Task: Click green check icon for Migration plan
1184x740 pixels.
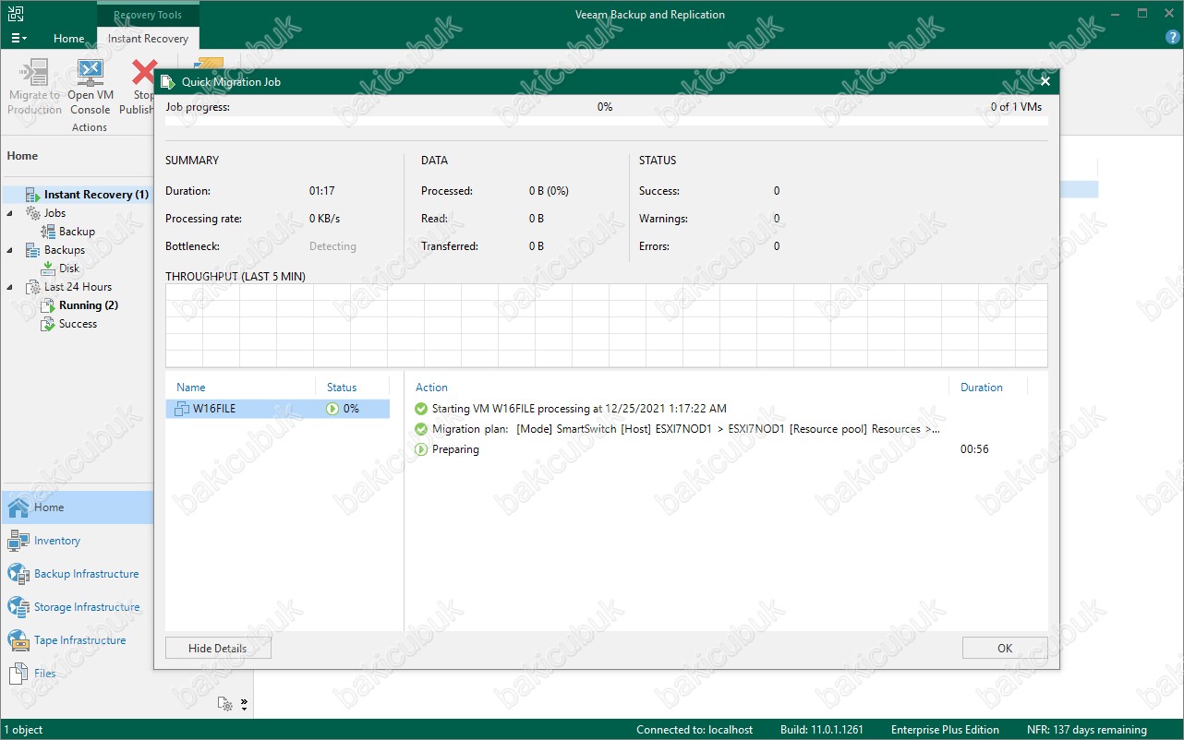Action: [421, 429]
